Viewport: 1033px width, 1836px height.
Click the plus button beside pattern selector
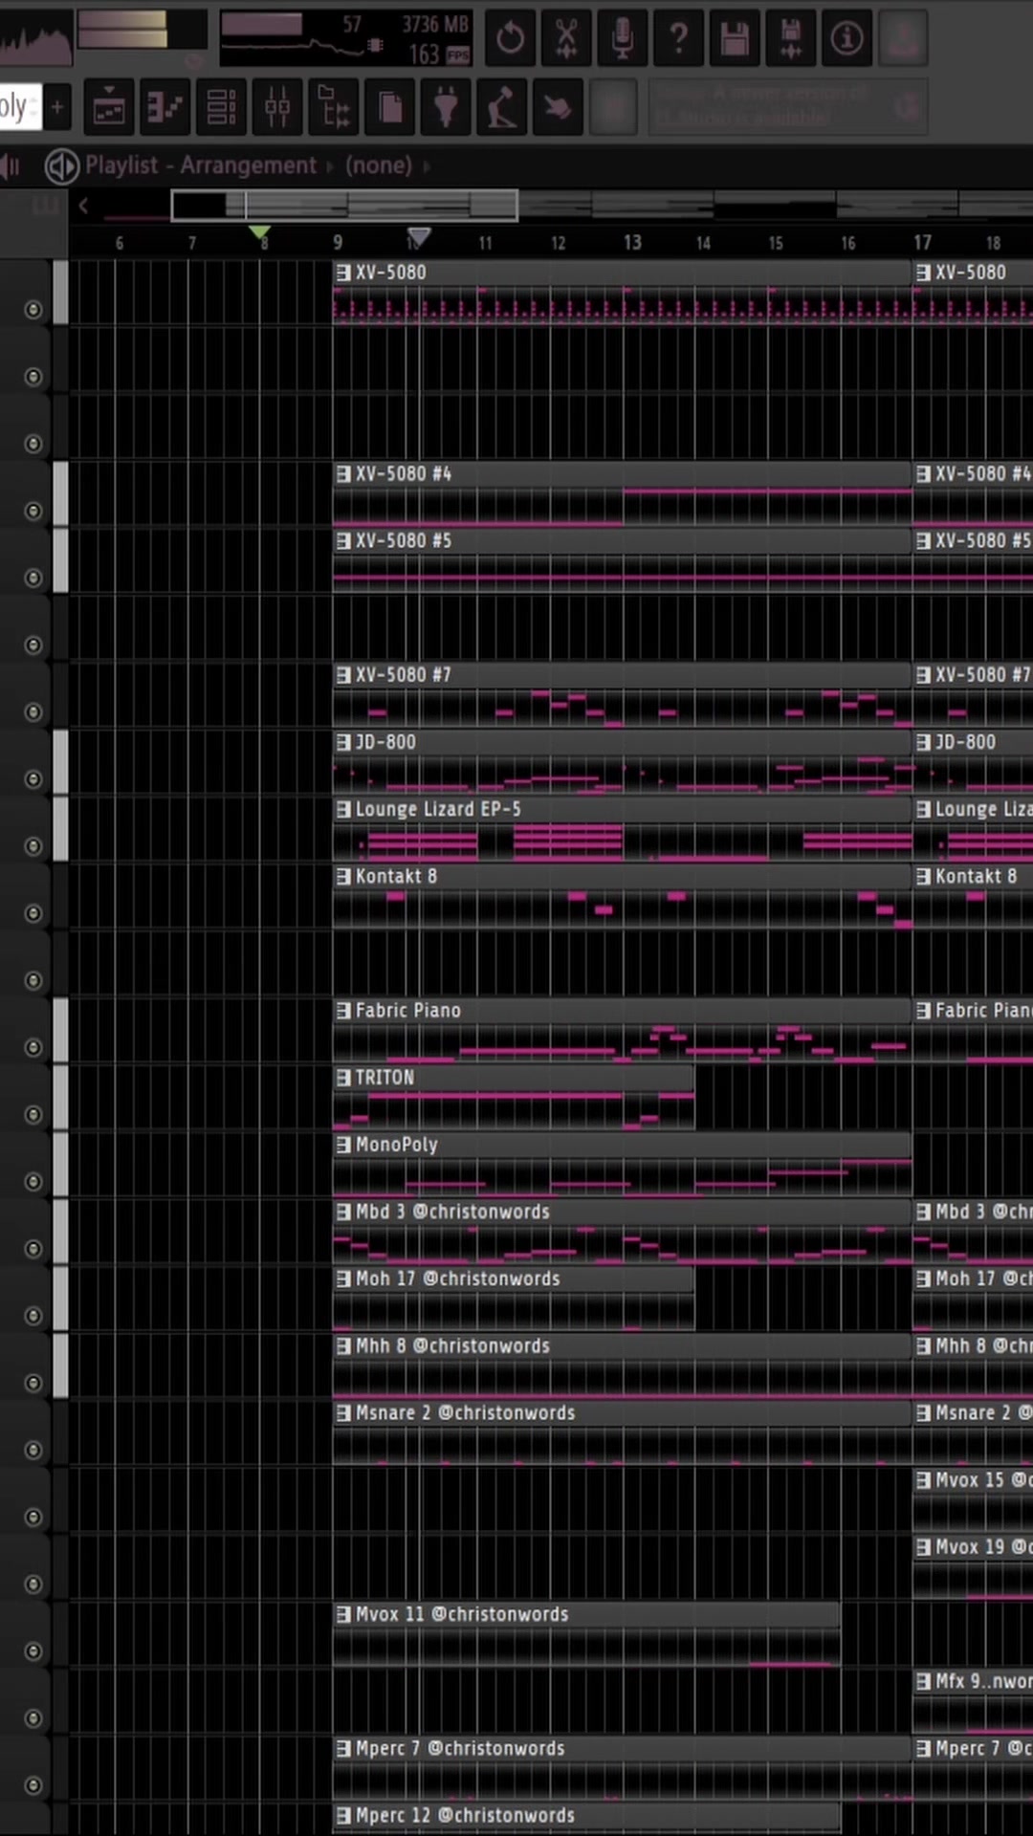56,107
